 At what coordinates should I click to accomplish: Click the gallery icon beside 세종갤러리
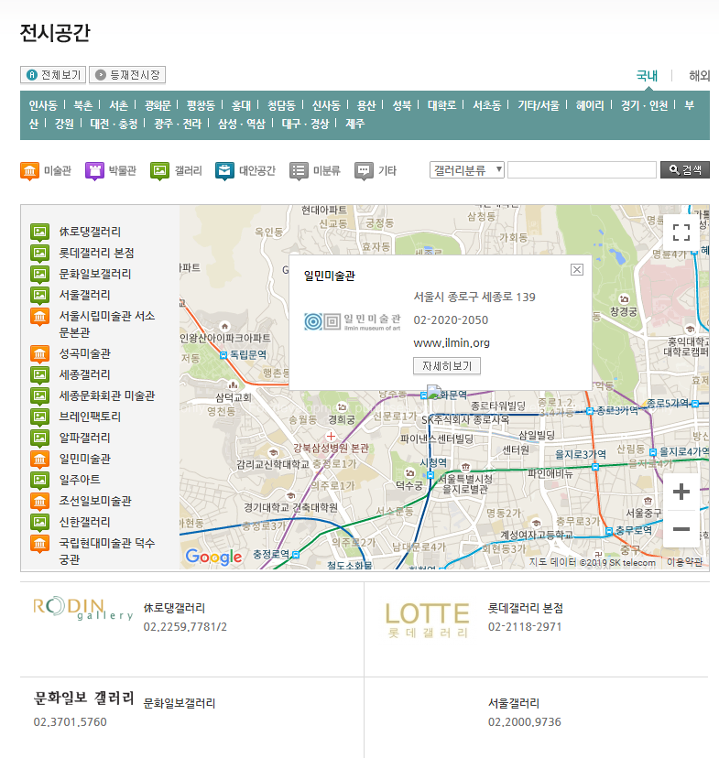pyautogui.click(x=39, y=375)
